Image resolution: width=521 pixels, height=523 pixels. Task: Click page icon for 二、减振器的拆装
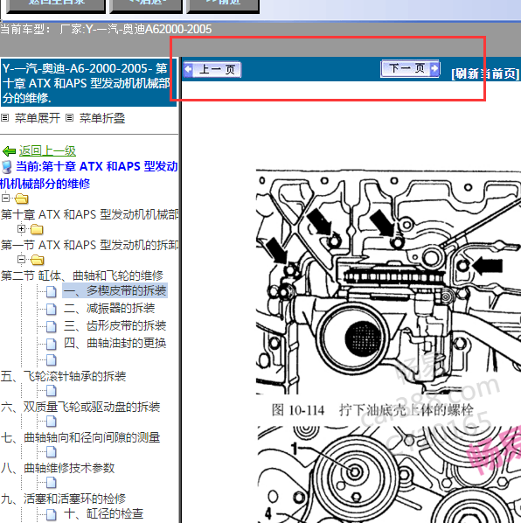click(x=52, y=309)
